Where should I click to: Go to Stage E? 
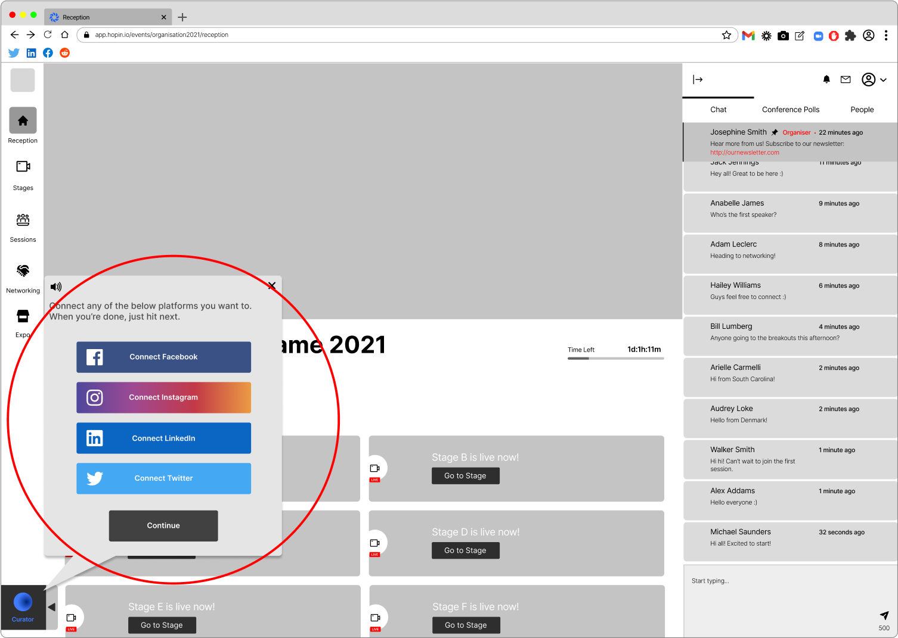tap(162, 625)
